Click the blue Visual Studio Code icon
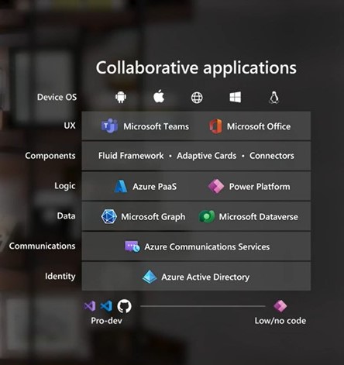The width and height of the screenshot is (344, 365). point(106,306)
